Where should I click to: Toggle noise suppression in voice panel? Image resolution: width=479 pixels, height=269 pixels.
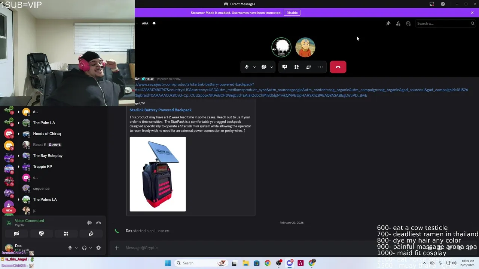coord(89,223)
